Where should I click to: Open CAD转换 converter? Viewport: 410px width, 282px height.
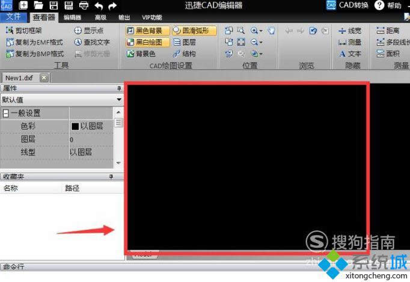[x=347, y=5]
